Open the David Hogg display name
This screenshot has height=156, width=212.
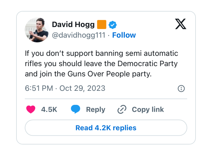click(x=73, y=25)
